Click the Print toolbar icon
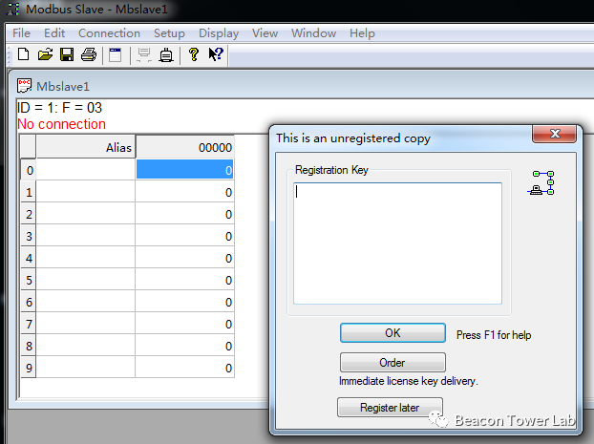The image size is (594, 444). [89, 54]
